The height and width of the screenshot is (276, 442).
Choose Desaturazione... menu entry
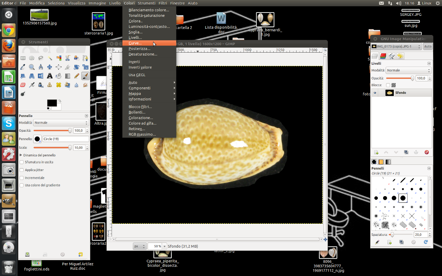coord(149,54)
